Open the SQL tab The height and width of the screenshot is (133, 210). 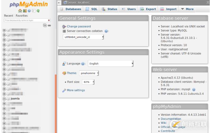coord(91,9)
